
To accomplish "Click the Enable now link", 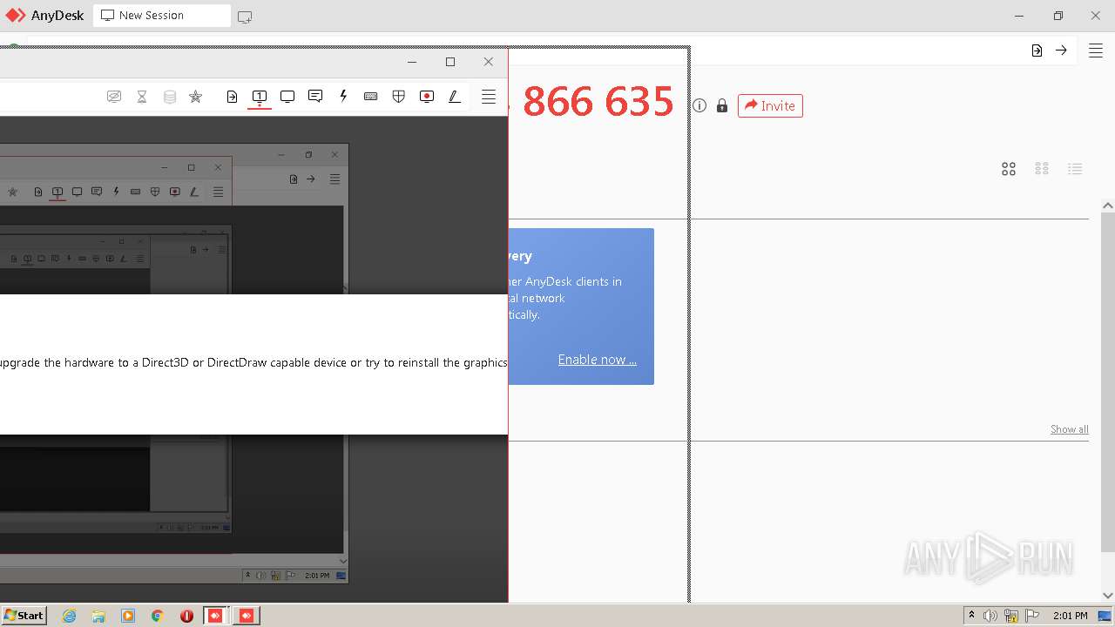I will (598, 359).
